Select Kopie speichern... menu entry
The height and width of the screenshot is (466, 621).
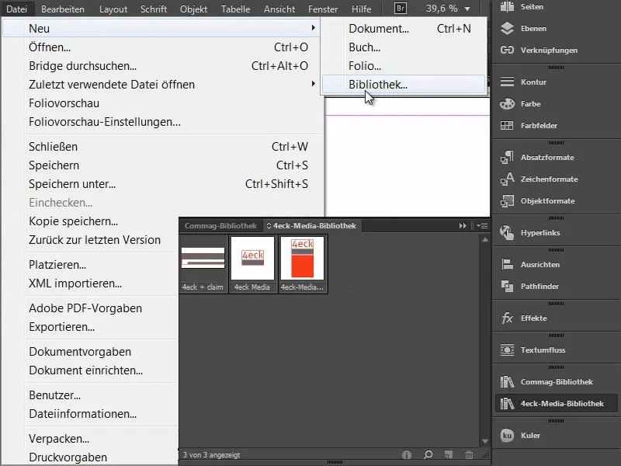point(91,221)
